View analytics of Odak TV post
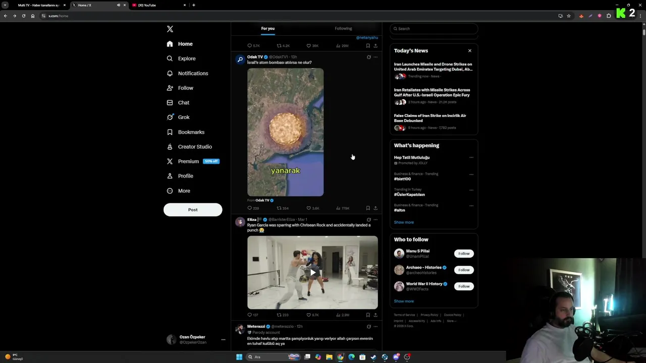Viewport: 646px width, 363px height. (343, 208)
